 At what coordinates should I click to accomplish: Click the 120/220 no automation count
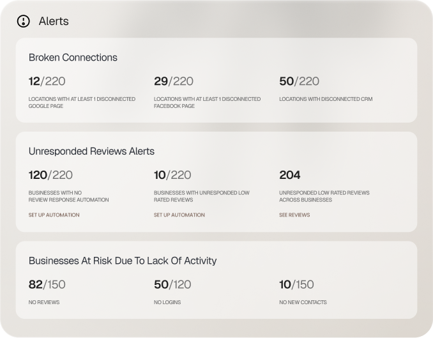tap(50, 175)
